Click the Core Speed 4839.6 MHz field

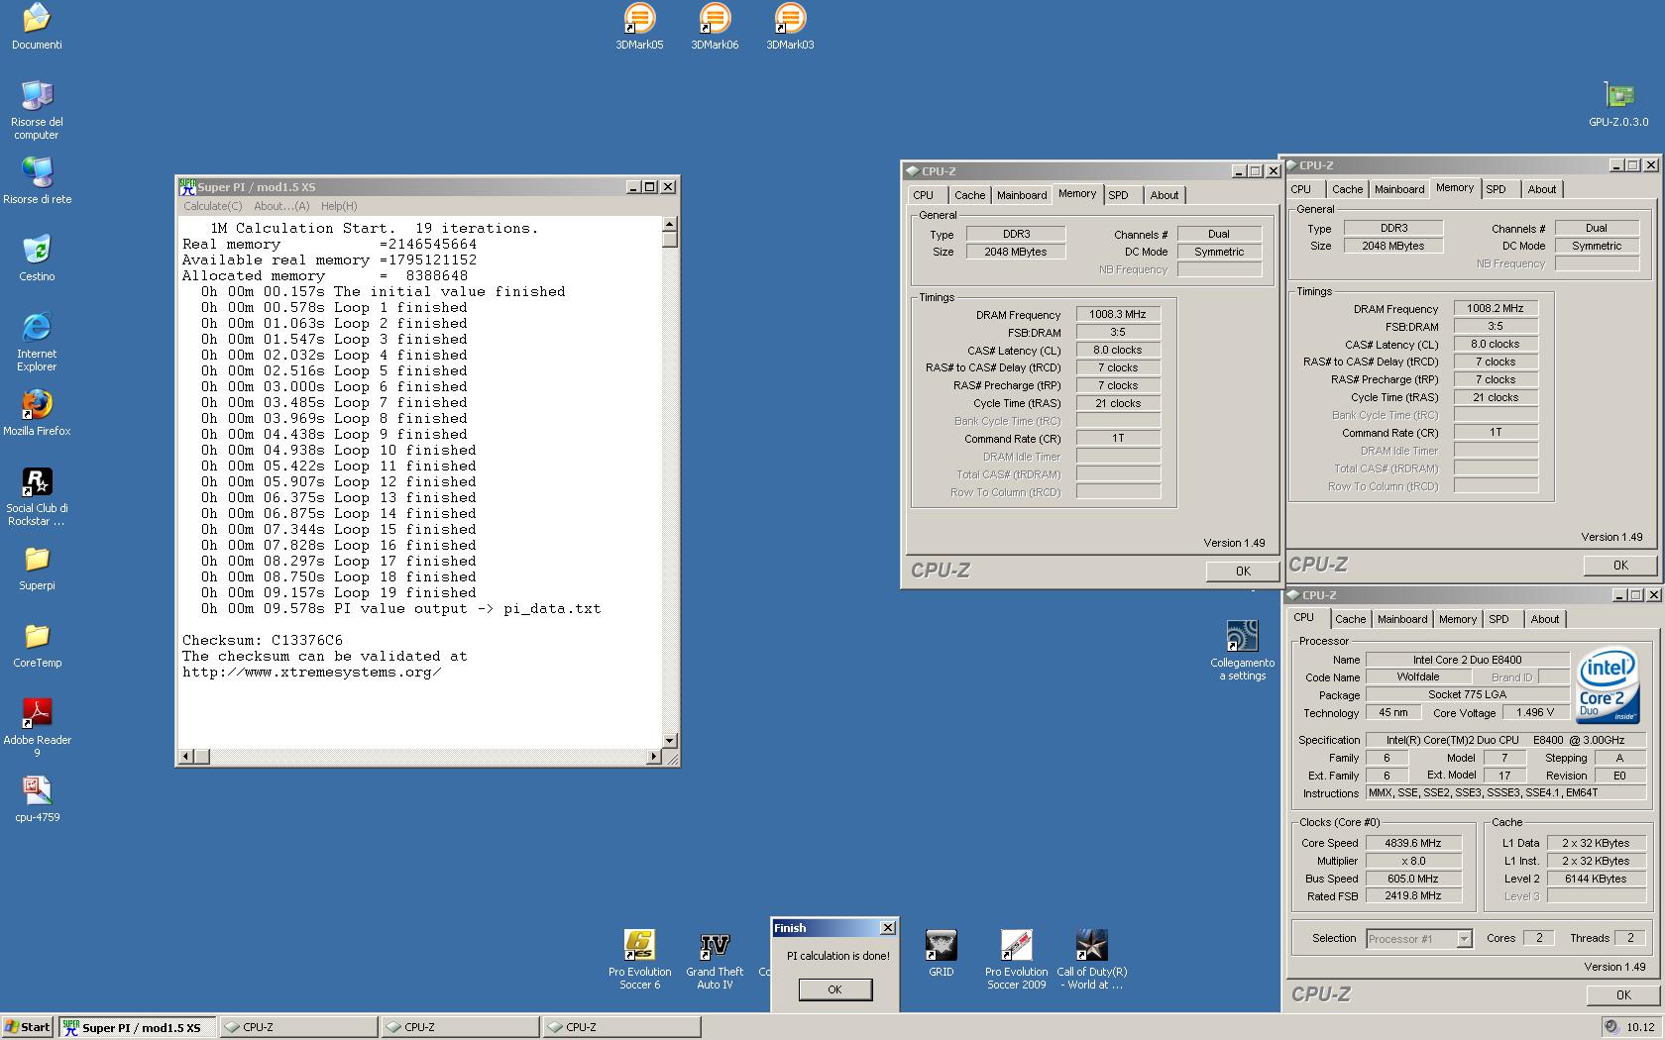[1413, 843]
